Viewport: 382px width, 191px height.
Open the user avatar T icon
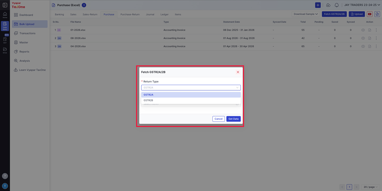tap(5, 186)
